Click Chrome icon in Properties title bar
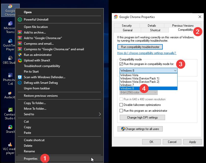This screenshot has height=163, width=206. (x=116, y=17)
